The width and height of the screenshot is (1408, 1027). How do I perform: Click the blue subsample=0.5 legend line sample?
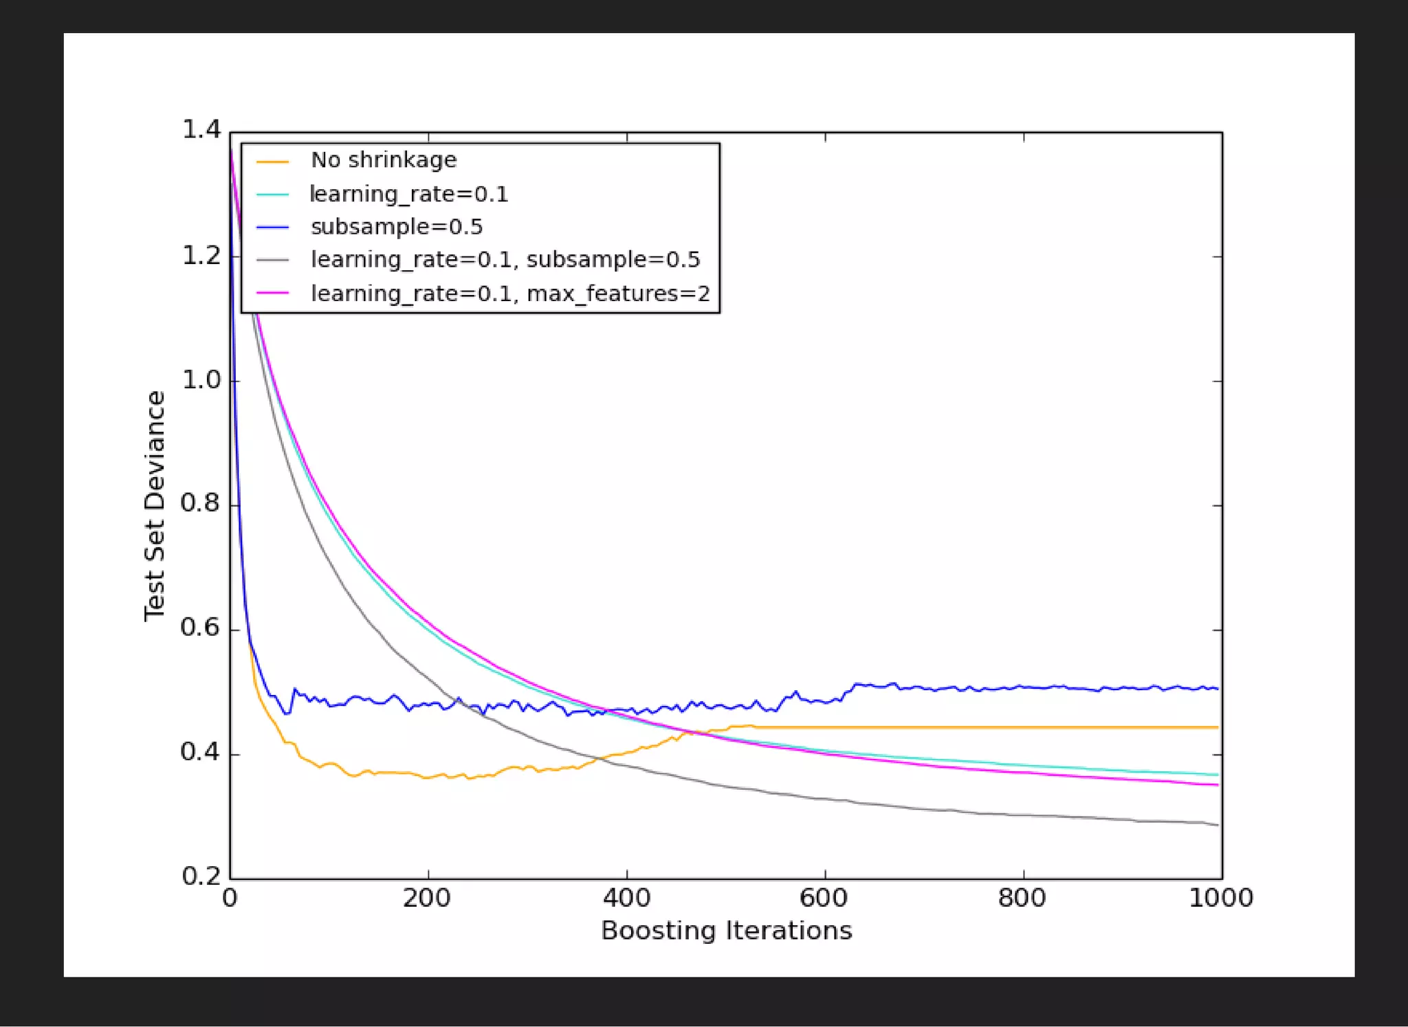point(272,228)
